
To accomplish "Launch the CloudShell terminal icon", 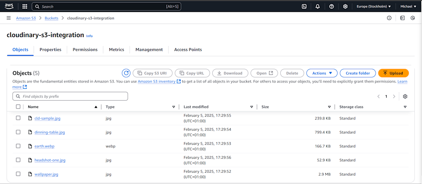I will [x=304, y=6].
